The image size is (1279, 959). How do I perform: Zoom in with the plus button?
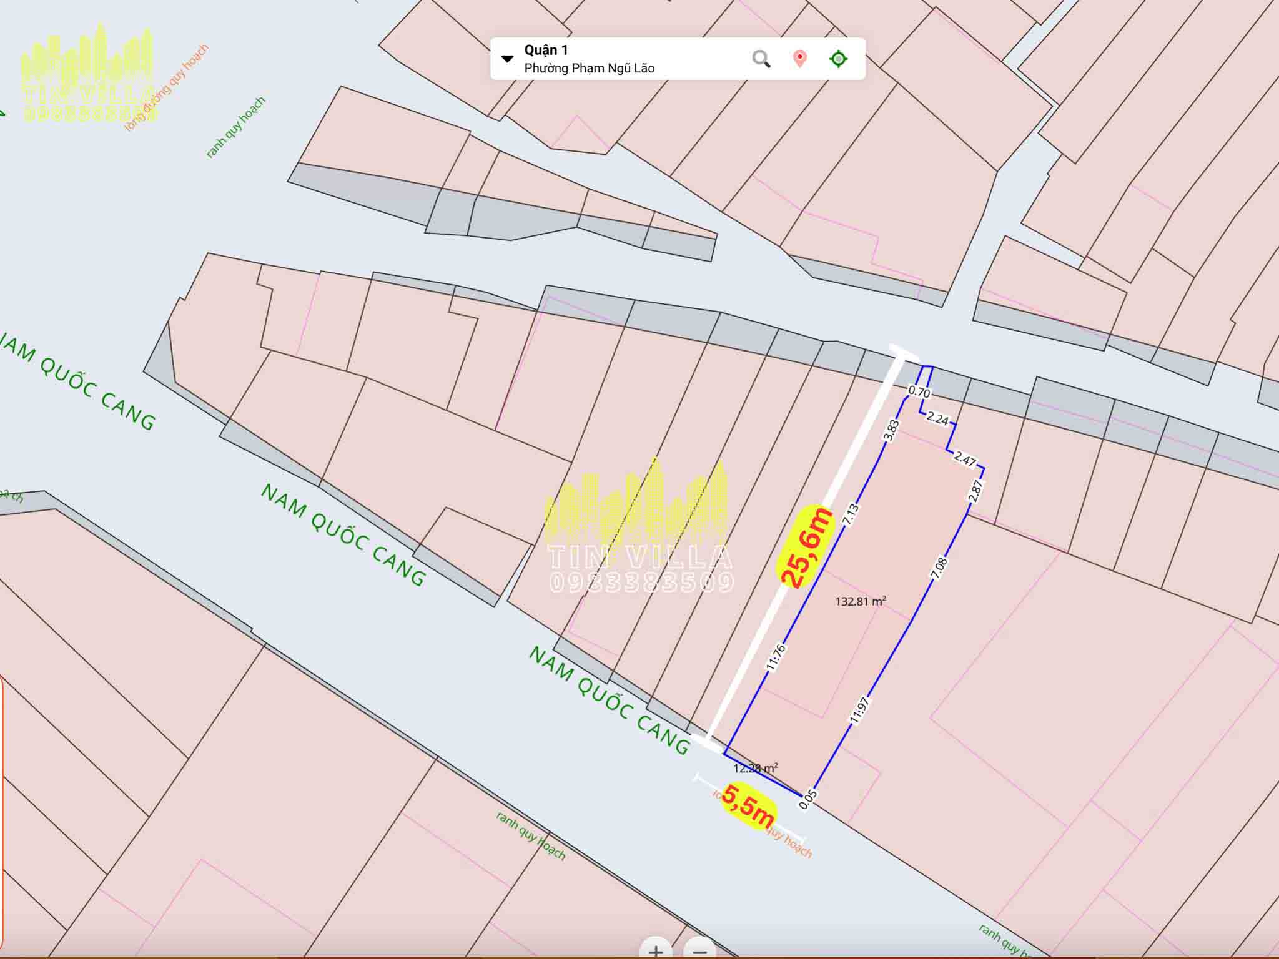tap(656, 950)
